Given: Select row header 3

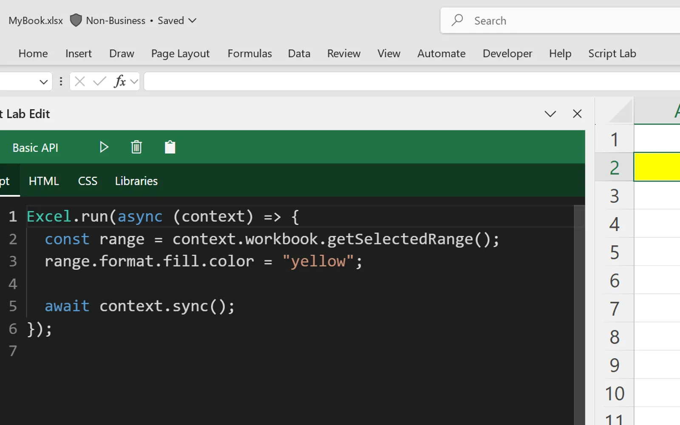Looking at the screenshot, I should pyautogui.click(x=614, y=195).
